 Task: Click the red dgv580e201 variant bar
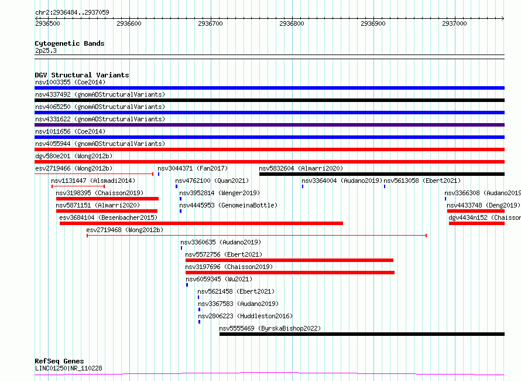pyautogui.click(x=269, y=162)
